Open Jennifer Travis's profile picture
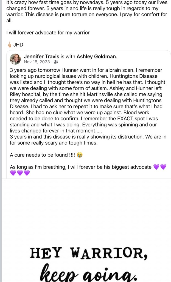The width and height of the screenshot is (171, 282). pos(15,59)
